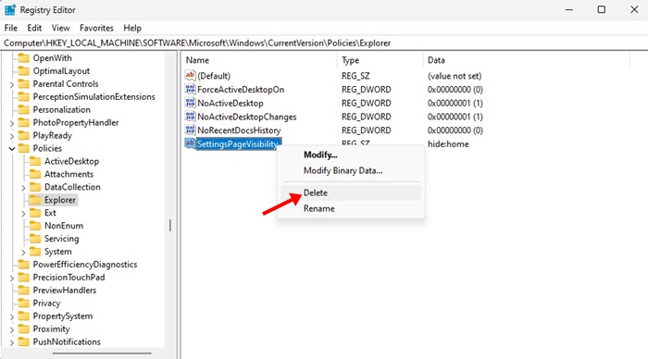The image size is (648, 359).
Task: Select the ForceActiveDesktopOn value name
Action: click(241, 89)
